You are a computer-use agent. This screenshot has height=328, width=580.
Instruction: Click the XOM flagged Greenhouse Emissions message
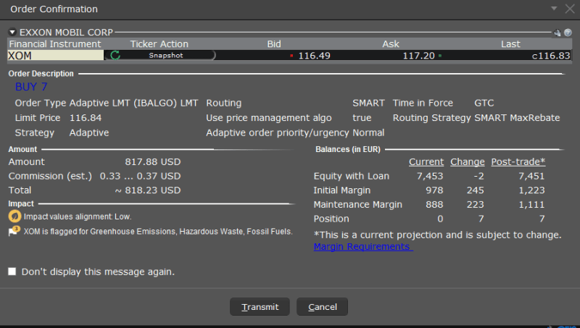tap(158, 232)
